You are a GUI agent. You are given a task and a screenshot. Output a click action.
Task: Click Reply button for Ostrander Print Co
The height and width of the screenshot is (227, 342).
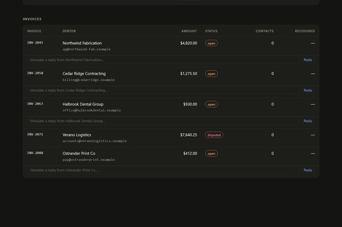coord(308,170)
